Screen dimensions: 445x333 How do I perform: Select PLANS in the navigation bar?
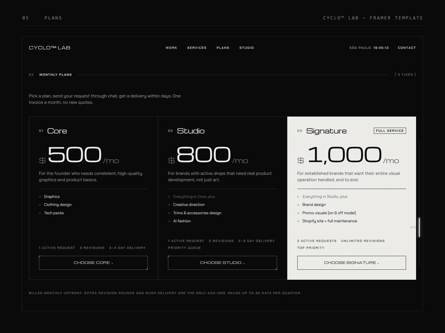pyautogui.click(x=223, y=48)
